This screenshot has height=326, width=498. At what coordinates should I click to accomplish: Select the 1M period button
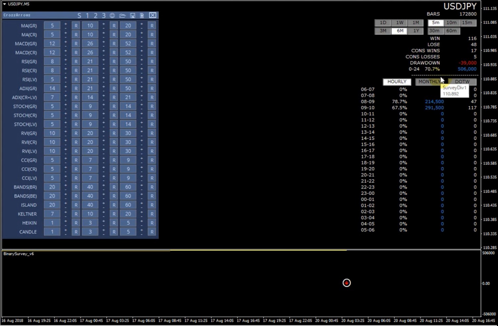coord(416,23)
